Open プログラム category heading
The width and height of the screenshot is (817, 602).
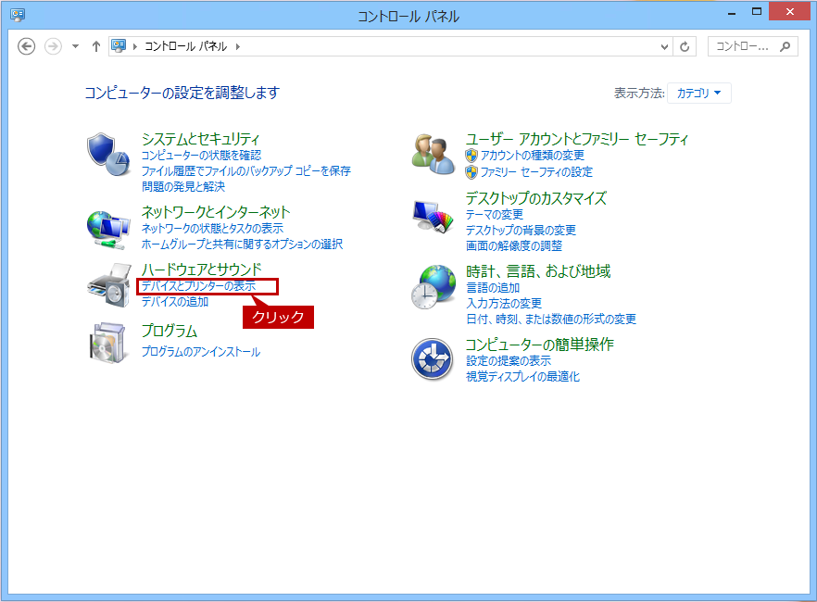(170, 331)
